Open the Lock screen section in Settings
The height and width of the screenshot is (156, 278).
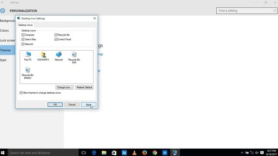point(8,40)
